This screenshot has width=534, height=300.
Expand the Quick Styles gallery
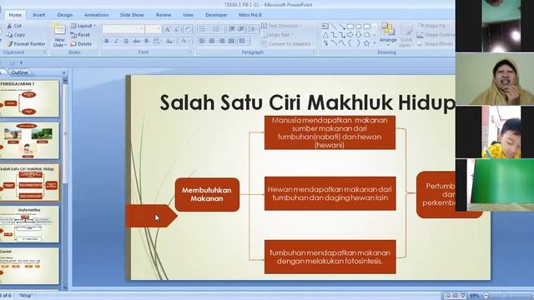406,36
